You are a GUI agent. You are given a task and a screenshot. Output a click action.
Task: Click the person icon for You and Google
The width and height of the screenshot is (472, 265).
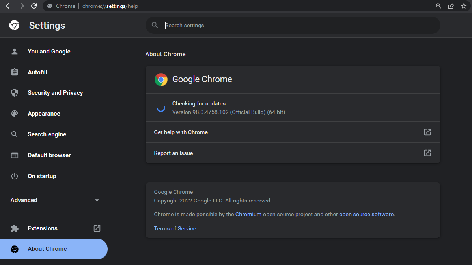(15, 52)
